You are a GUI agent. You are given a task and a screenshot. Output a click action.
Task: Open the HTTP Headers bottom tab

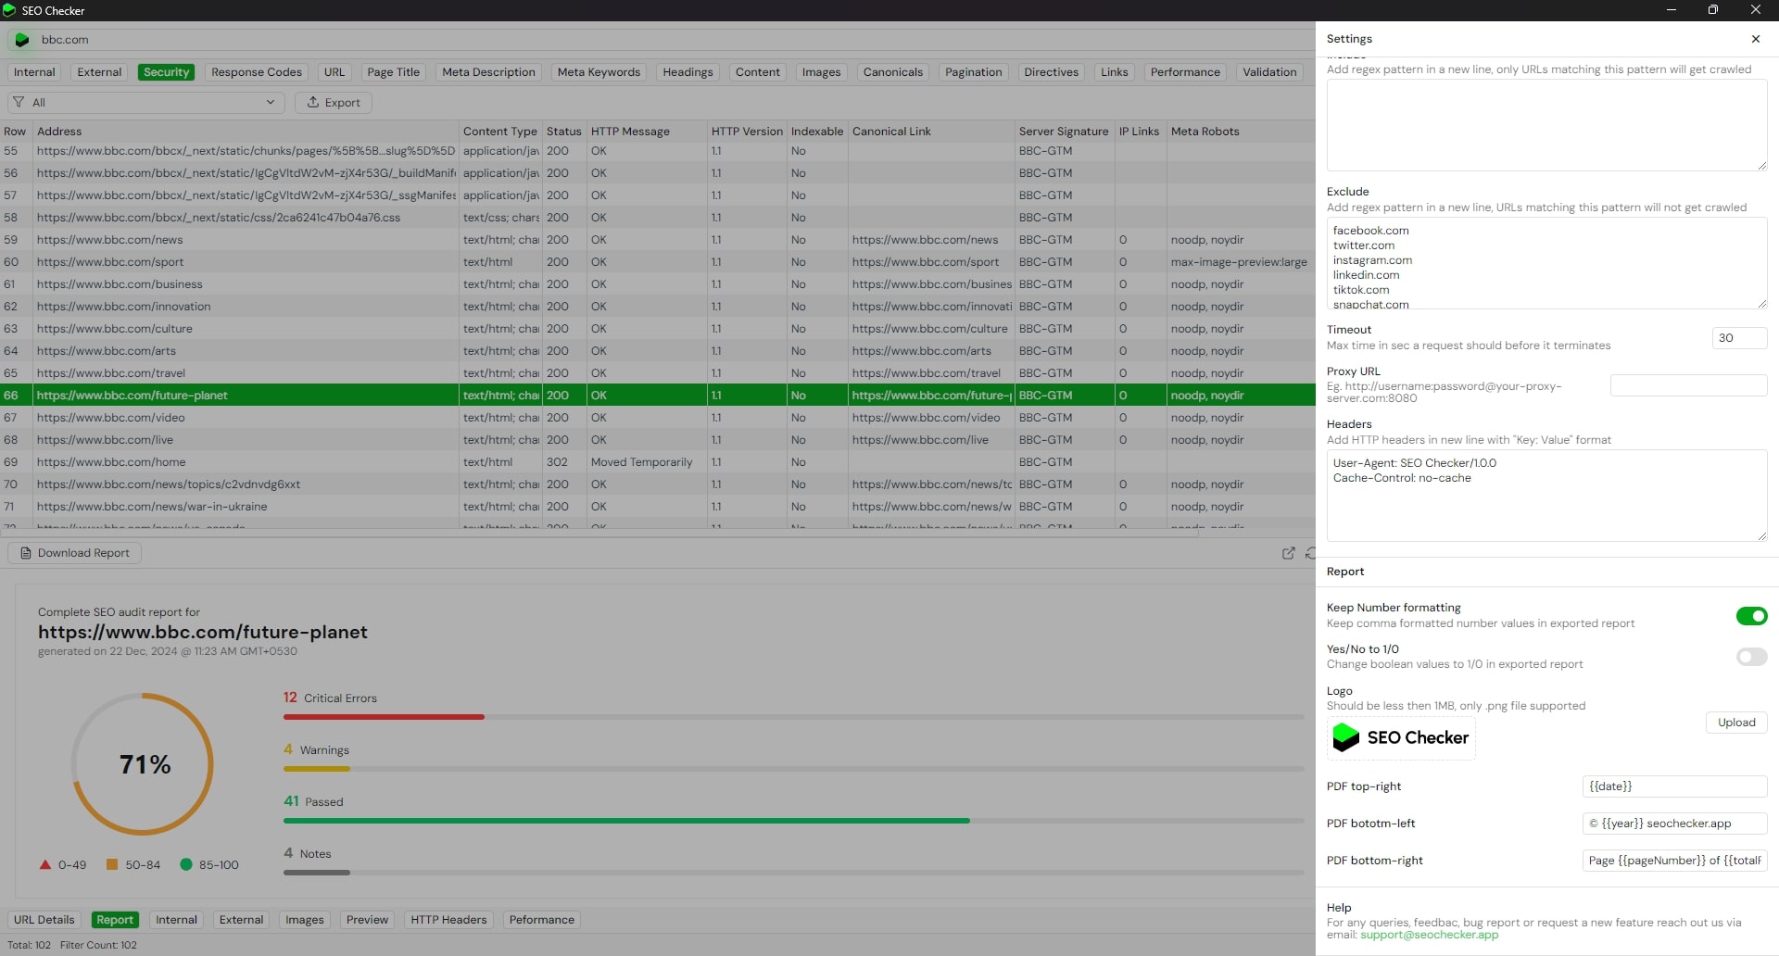(448, 920)
